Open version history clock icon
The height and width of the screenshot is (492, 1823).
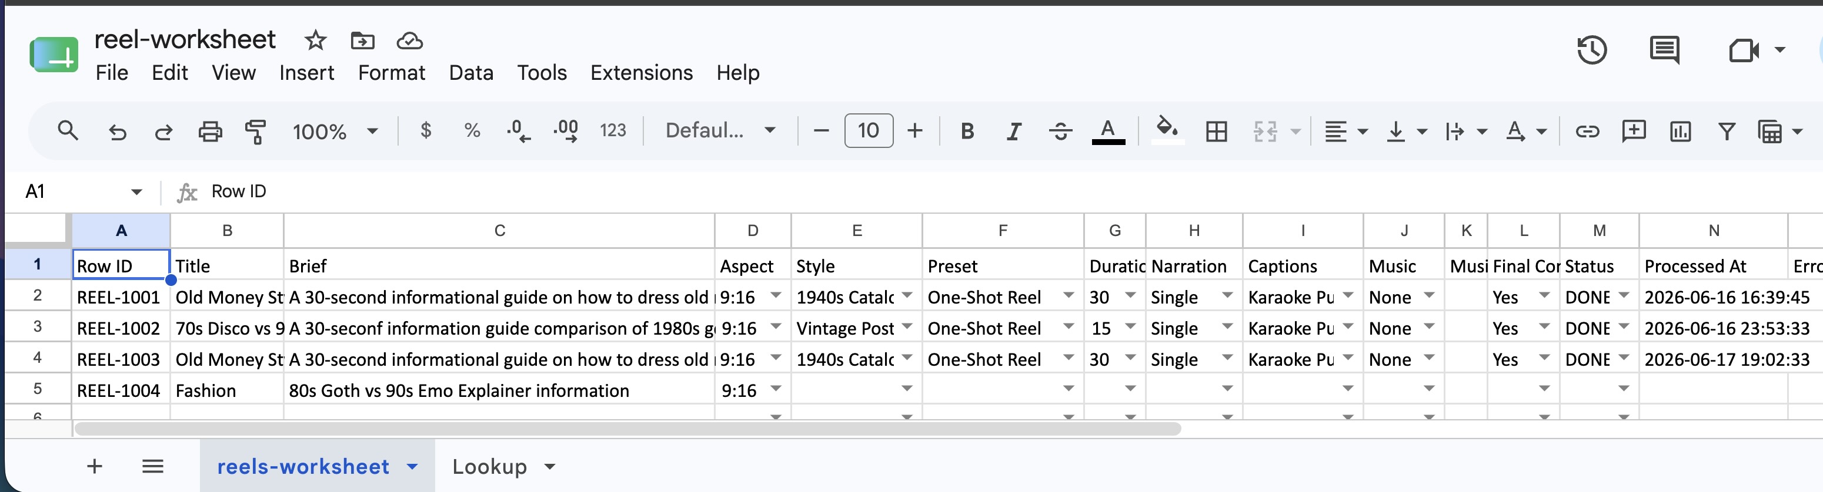(x=1591, y=49)
